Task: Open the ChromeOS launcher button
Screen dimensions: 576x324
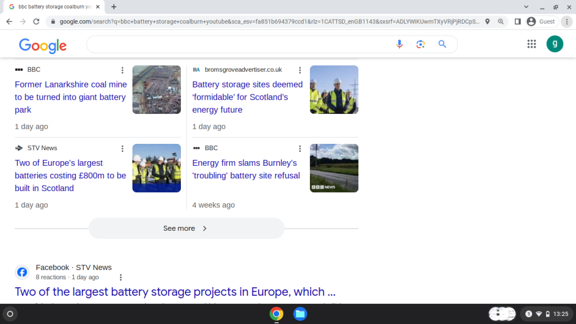Action: (x=10, y=314)
